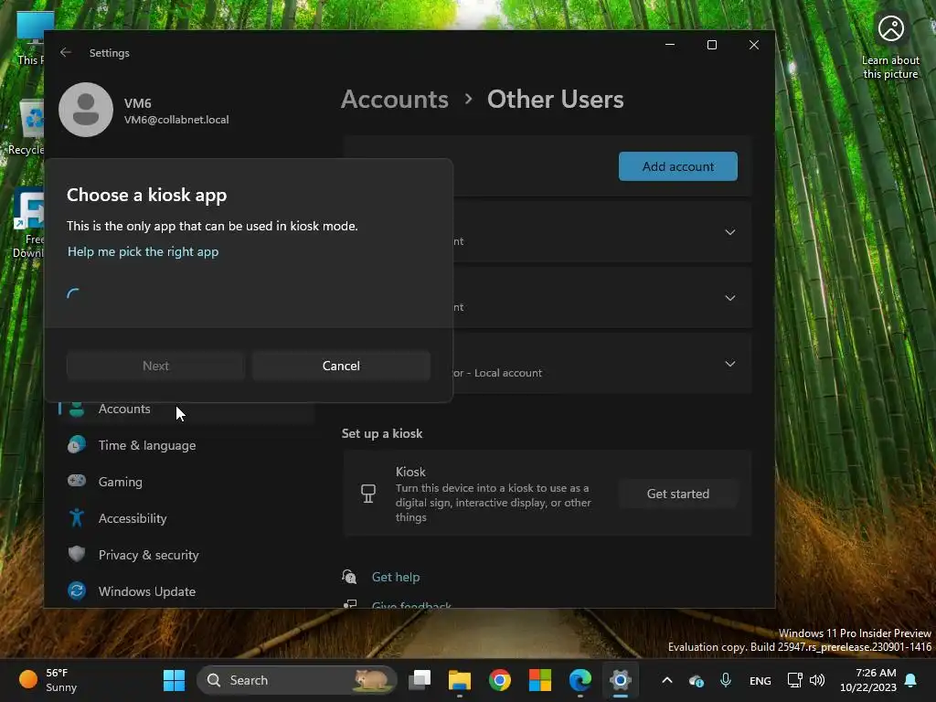Image resolution: width=936 pixels, height=702 pixels.
Task: Select Accessibility in the sidebar
Action: [x=186, y=518]
